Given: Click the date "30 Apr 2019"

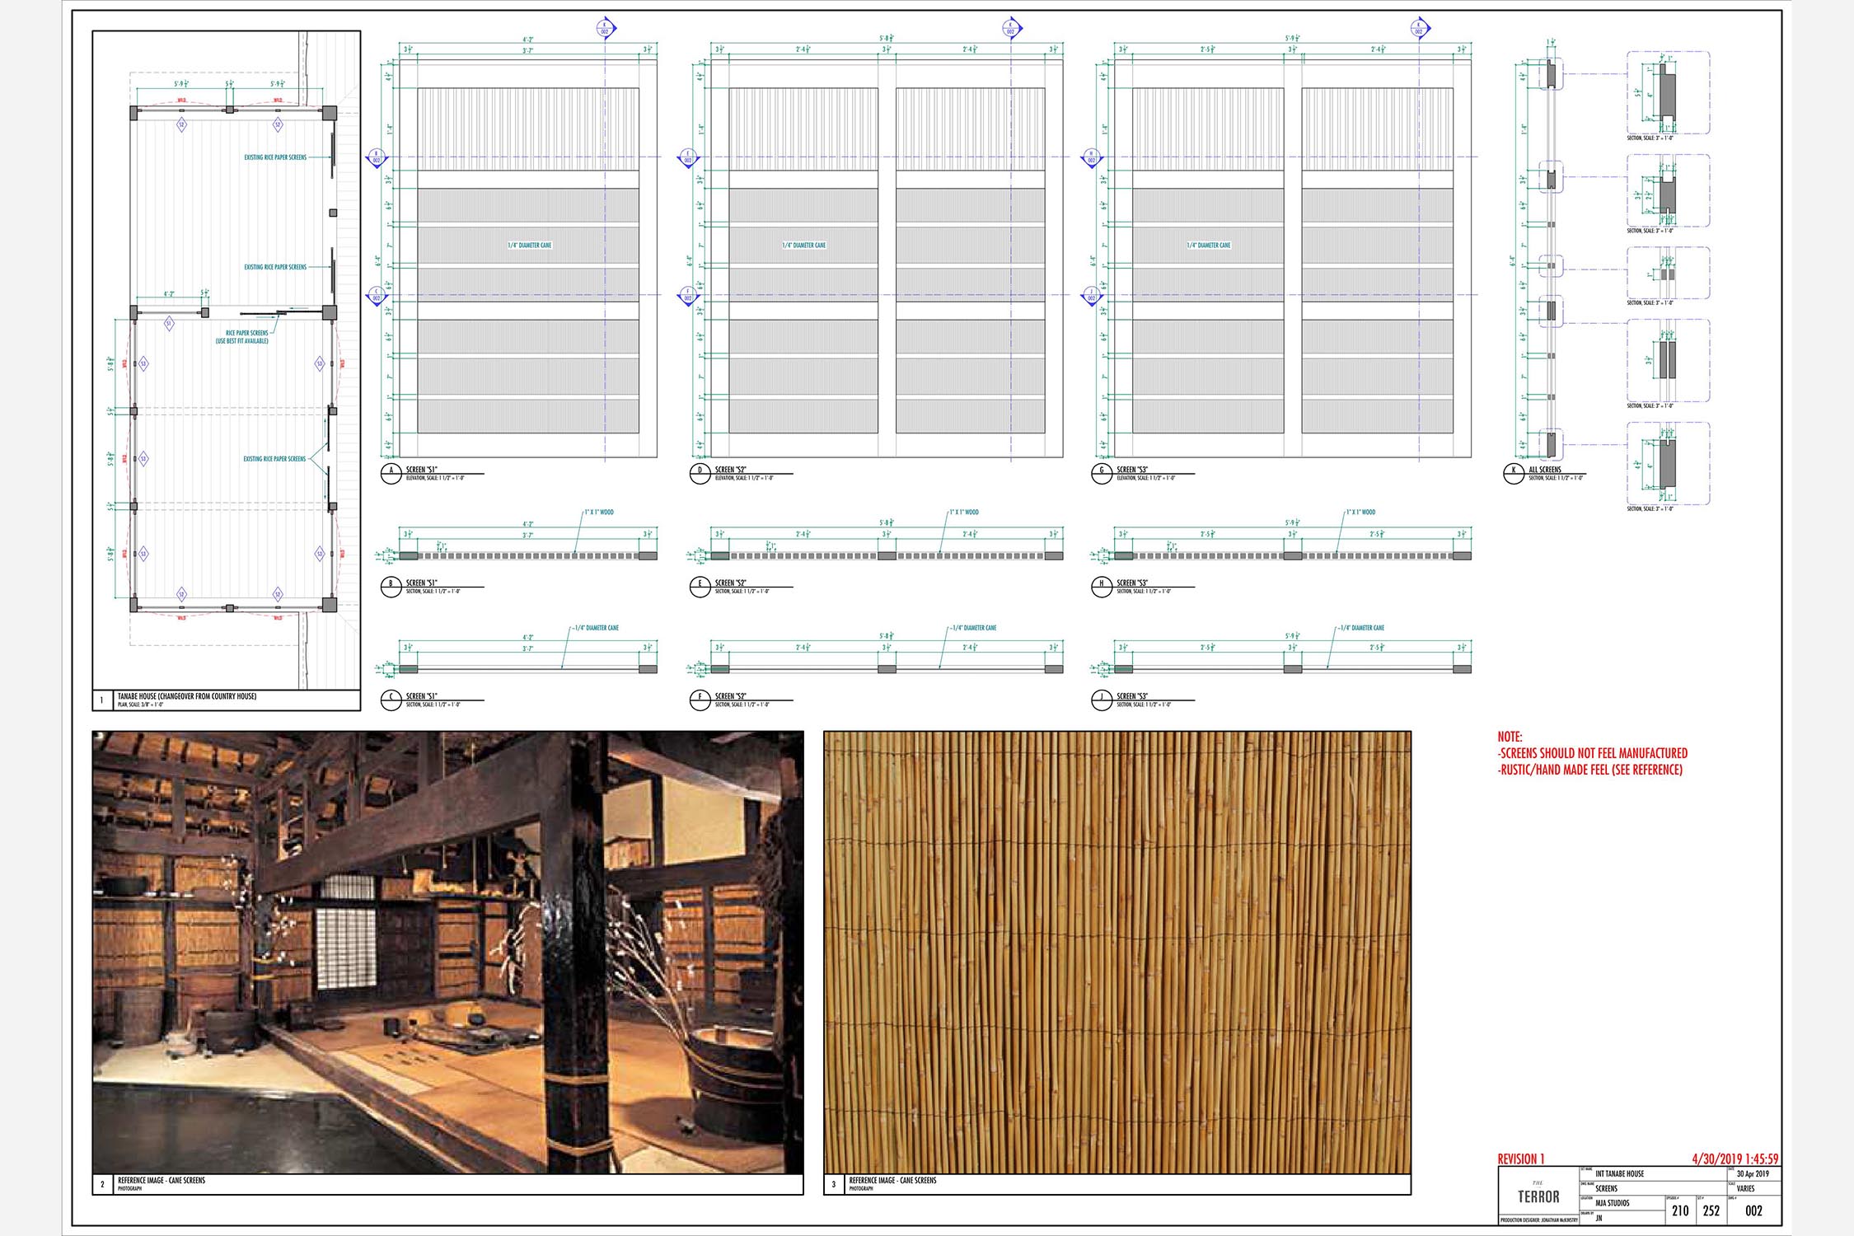Looking at the screenshot, I should click(1753, 1174).
